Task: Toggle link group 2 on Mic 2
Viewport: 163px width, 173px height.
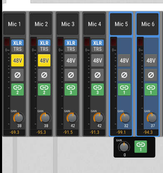Action: click(44, 90)
